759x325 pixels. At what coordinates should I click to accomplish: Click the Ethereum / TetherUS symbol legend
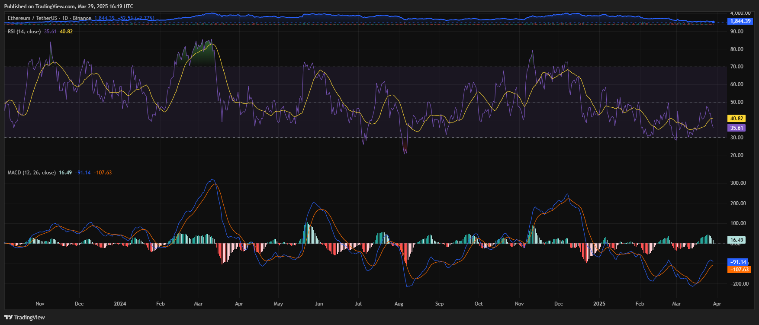pyautogui.click(x=49, y=18)
